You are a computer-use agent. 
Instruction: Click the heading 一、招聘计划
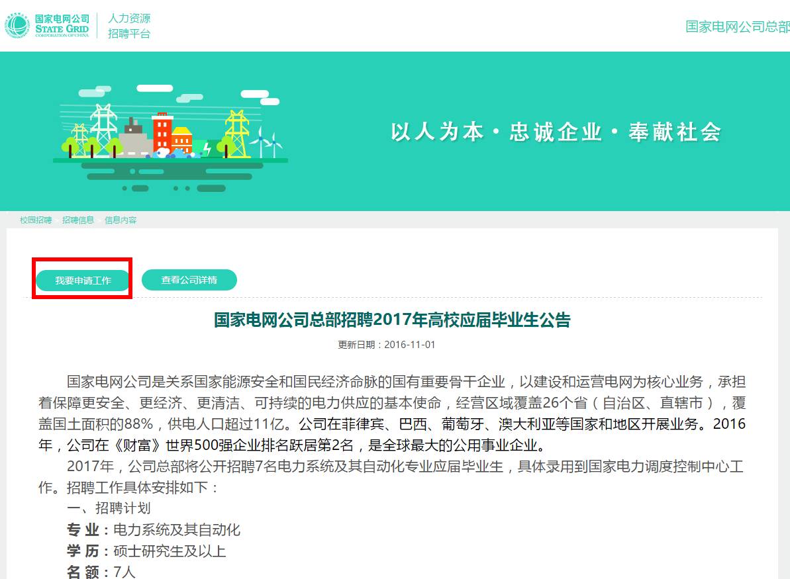[x=109, y=508]
